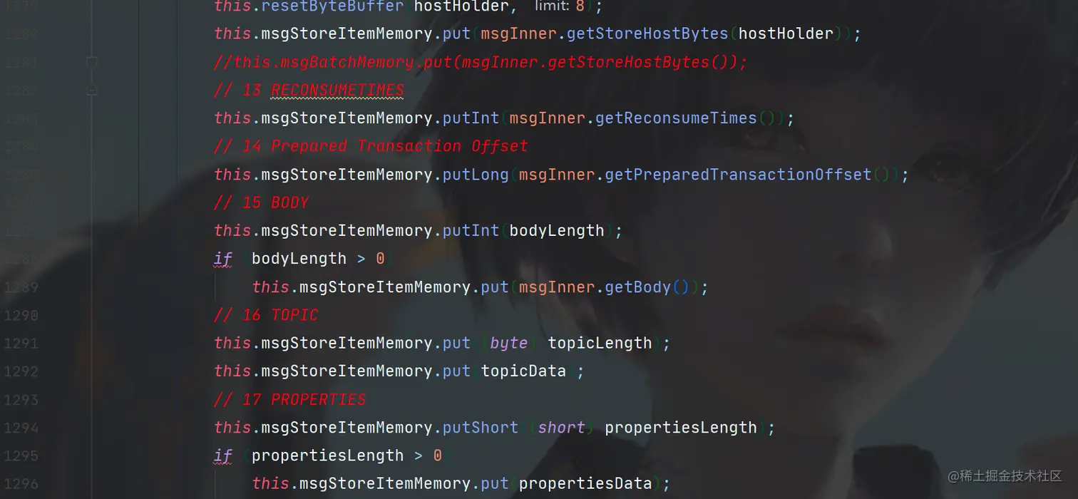Click bodyLength argument in putInt call

(557, 231)
